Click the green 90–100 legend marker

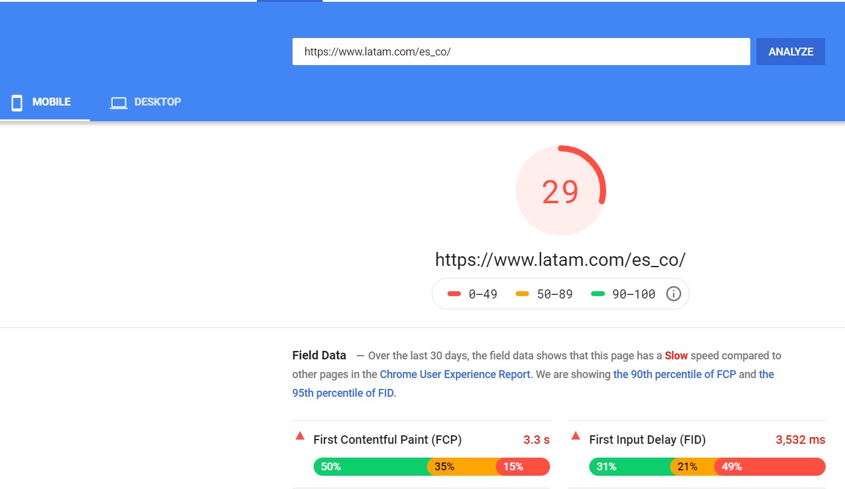(598, 294)
